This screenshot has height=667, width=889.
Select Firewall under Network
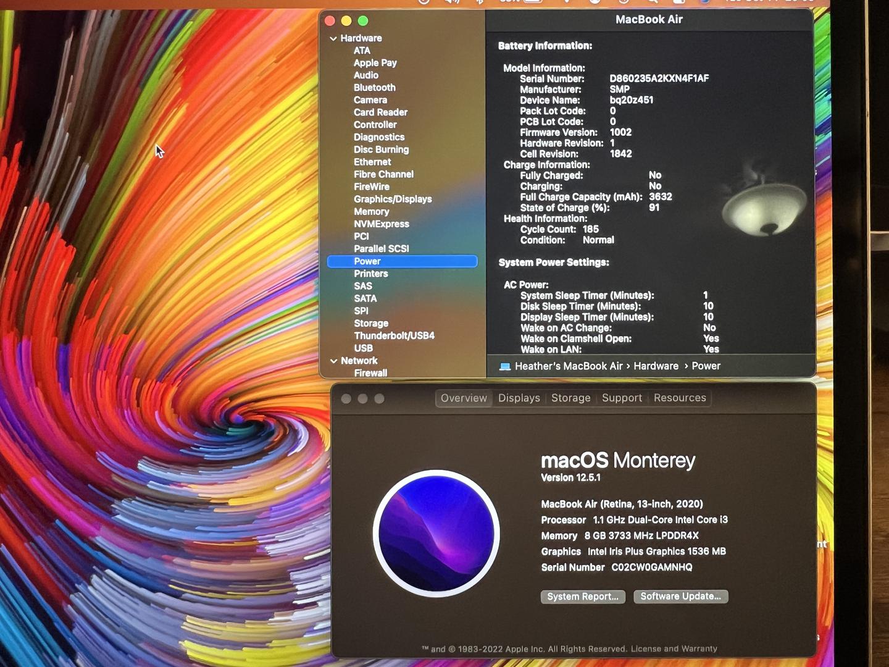[x=370, y=373]
